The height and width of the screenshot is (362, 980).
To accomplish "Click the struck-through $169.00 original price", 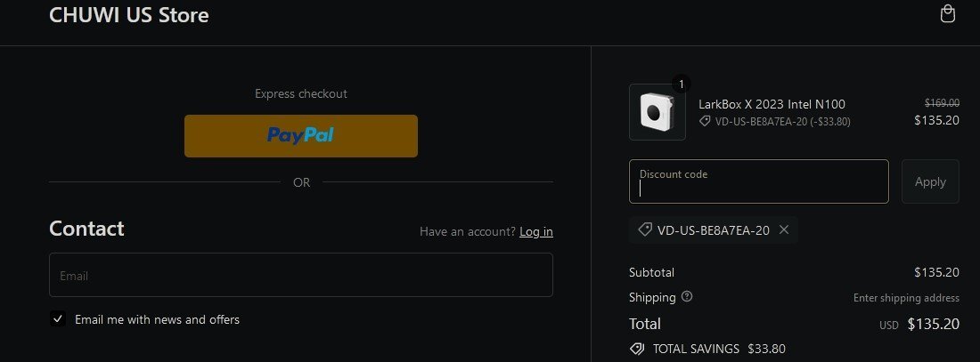I will 942,102.
